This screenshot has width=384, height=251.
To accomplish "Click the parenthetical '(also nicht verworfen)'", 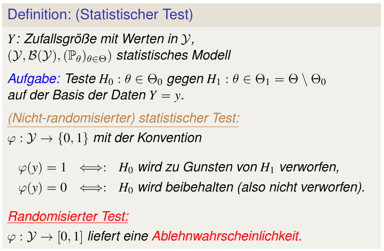I will (x=301, y=187).
